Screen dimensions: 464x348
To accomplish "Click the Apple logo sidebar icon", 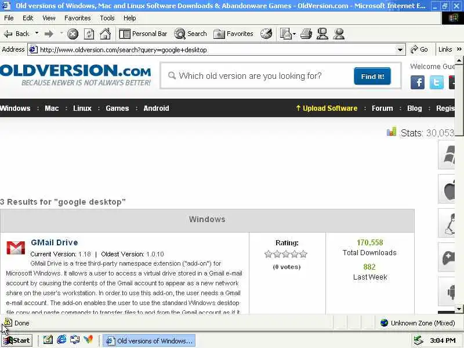I will (447, 190).
